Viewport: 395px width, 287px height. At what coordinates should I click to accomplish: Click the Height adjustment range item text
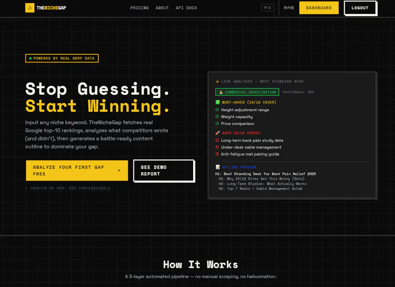[245, 110]
